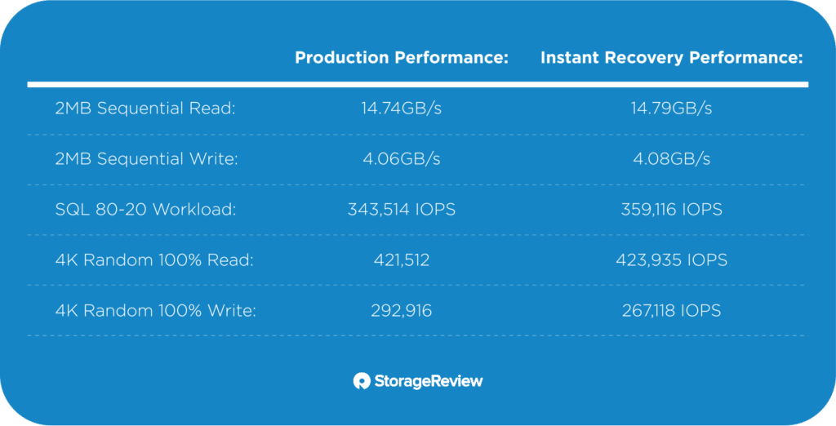Click the 421,512 production read value

click(x=402, y=260)
